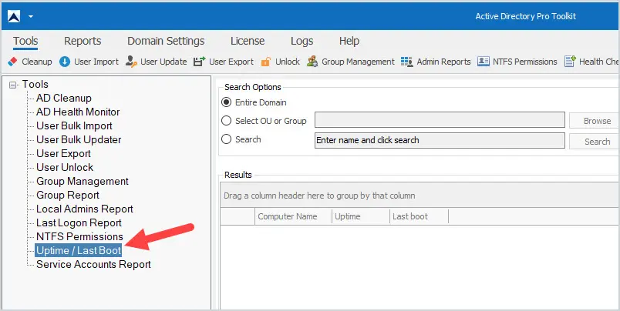Select the Entire Domain radio button
Viewport: 620px width, 311px height.
coord(226,102)
